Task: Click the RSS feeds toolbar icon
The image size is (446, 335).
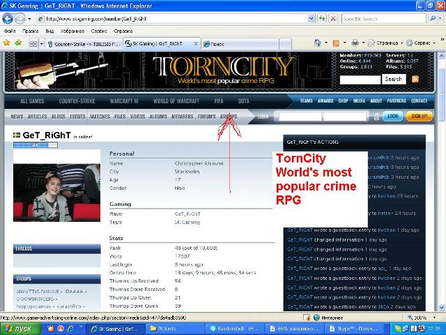Action: click(x=336, y=43)
